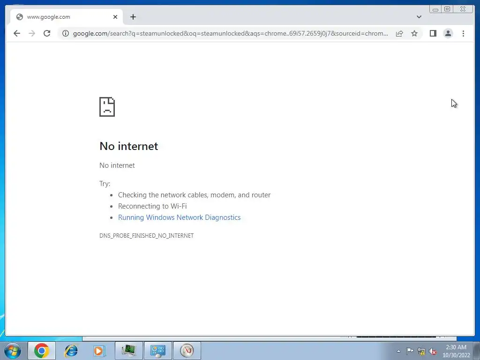
Task: Open the Chrome profile avatar
Action: pos(448,33)
